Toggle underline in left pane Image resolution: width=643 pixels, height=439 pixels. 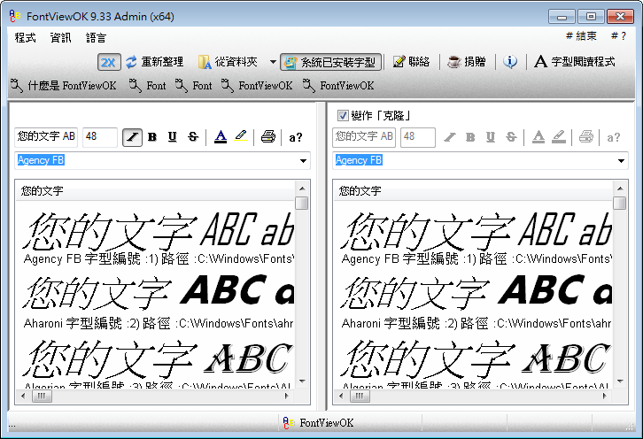pos(172,137)
